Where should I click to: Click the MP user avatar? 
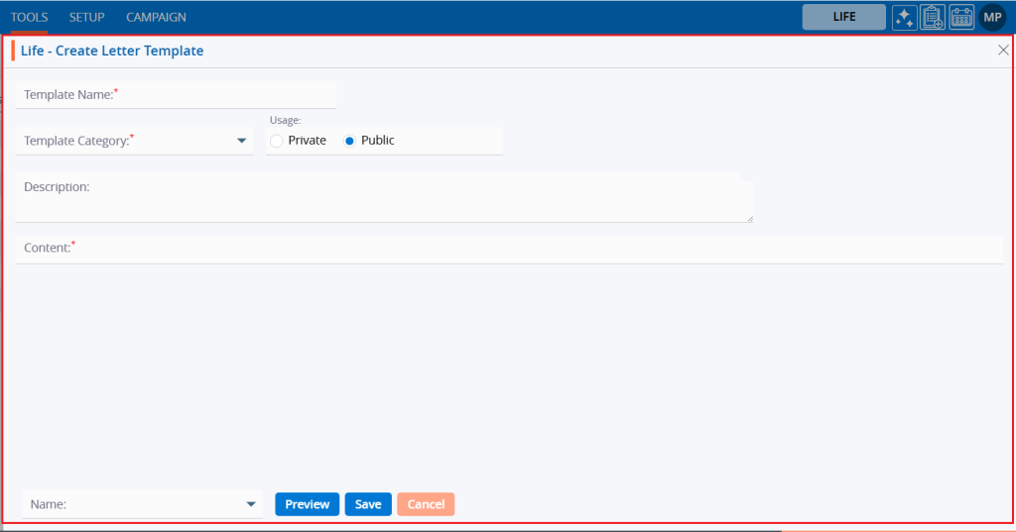coord(992,17)
